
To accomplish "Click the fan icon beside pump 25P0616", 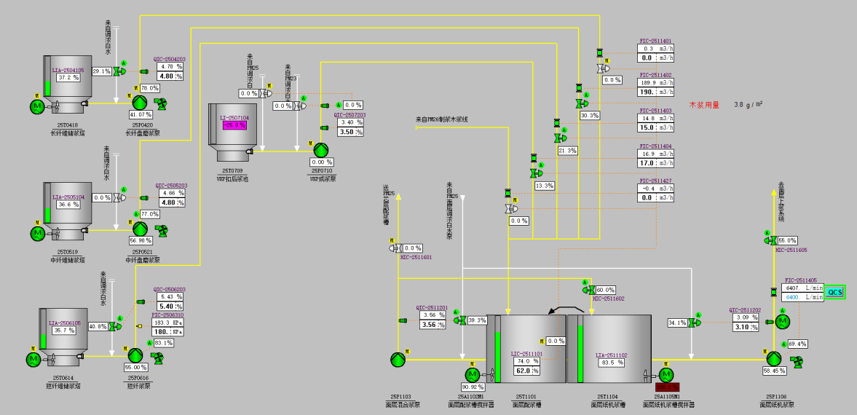I will pyautogui.click(x=157, y=357).
